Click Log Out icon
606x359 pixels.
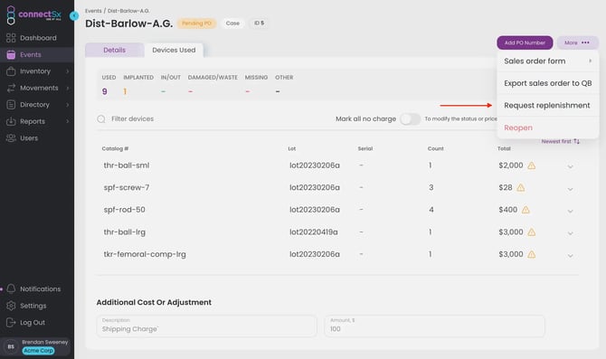(x=11, y=322)
